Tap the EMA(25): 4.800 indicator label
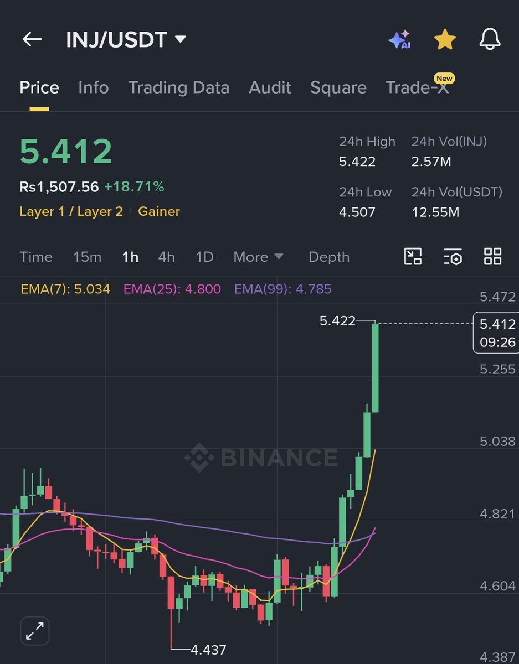Viewport: 519px width, 664px height. (172, 289)
